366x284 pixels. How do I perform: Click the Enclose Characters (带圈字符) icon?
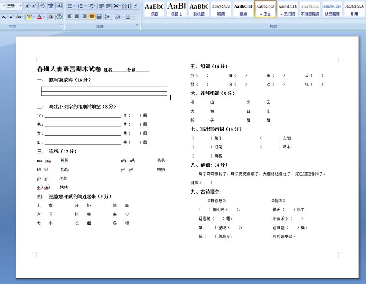[x=59, y=16]
